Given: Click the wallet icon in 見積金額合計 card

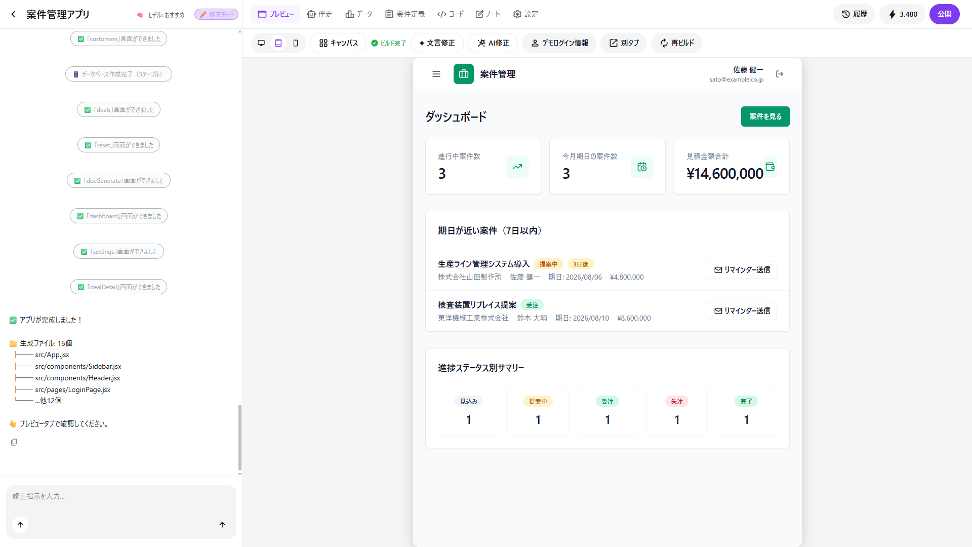Looking at the screenshot, I should tap(770, 167).
